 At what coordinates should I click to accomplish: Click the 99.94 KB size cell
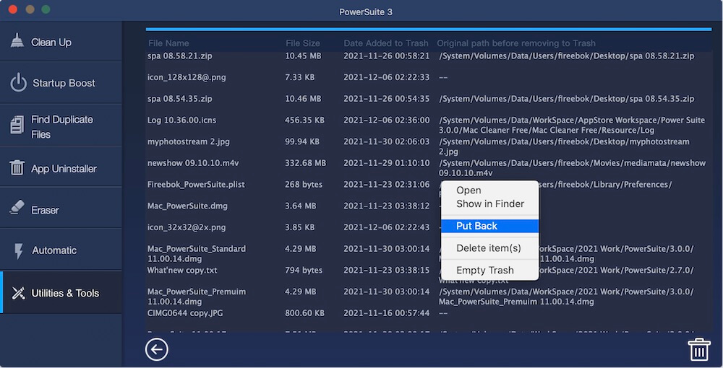click(302, 141)
